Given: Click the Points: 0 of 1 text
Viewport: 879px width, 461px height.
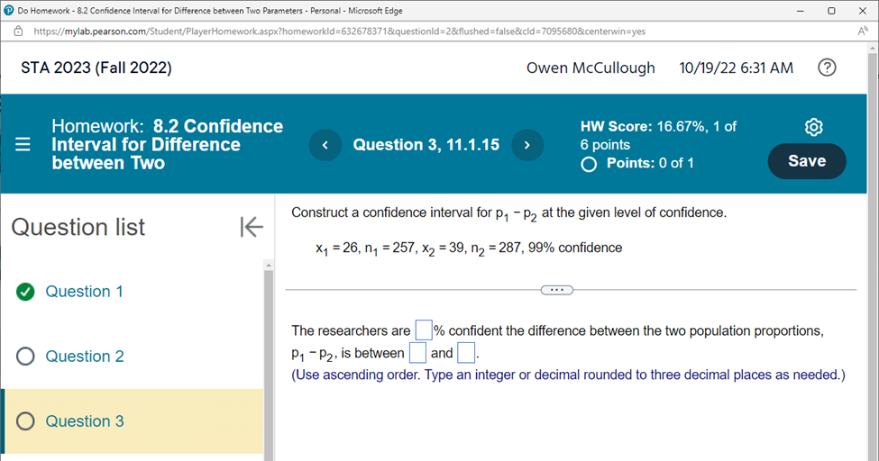Looking at the screenshot, I should (x=650, y=163).
